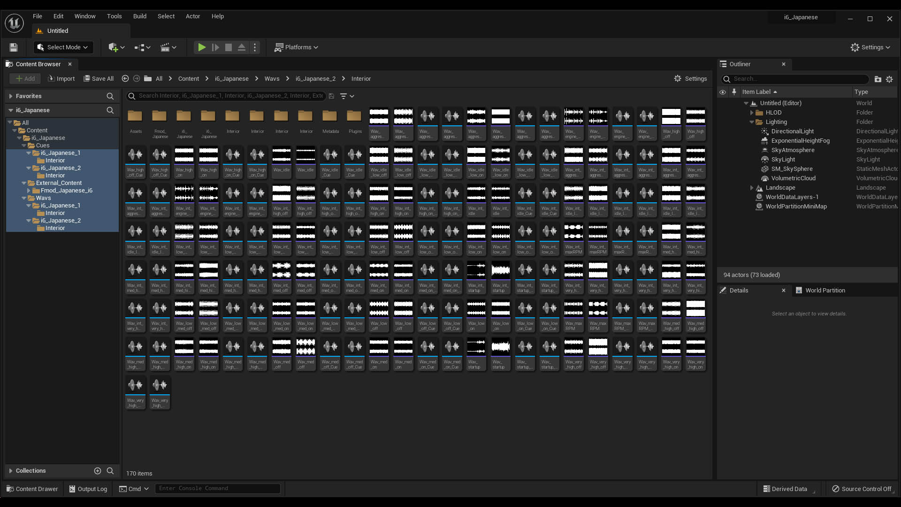Switch to the World Partition tab
Viewport: 901px width, 507px height.
825,291
